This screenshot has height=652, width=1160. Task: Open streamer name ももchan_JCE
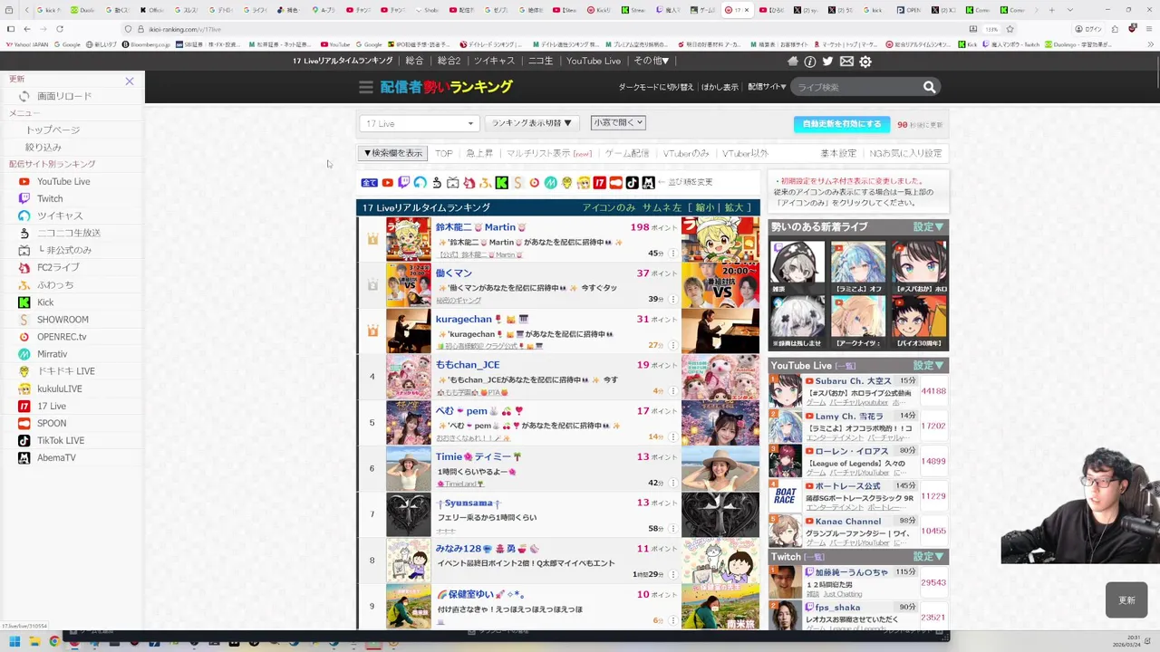pyautogui.click(x=468, y=365)
